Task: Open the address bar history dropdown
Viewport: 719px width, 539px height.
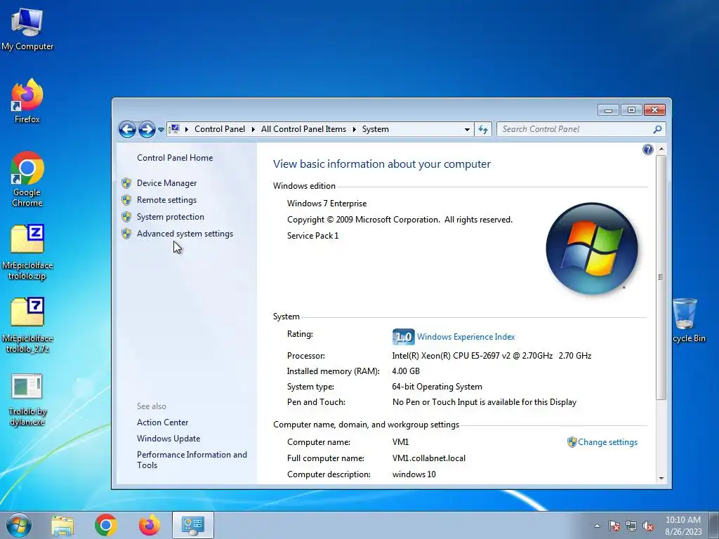Action: tap(467, 130)
